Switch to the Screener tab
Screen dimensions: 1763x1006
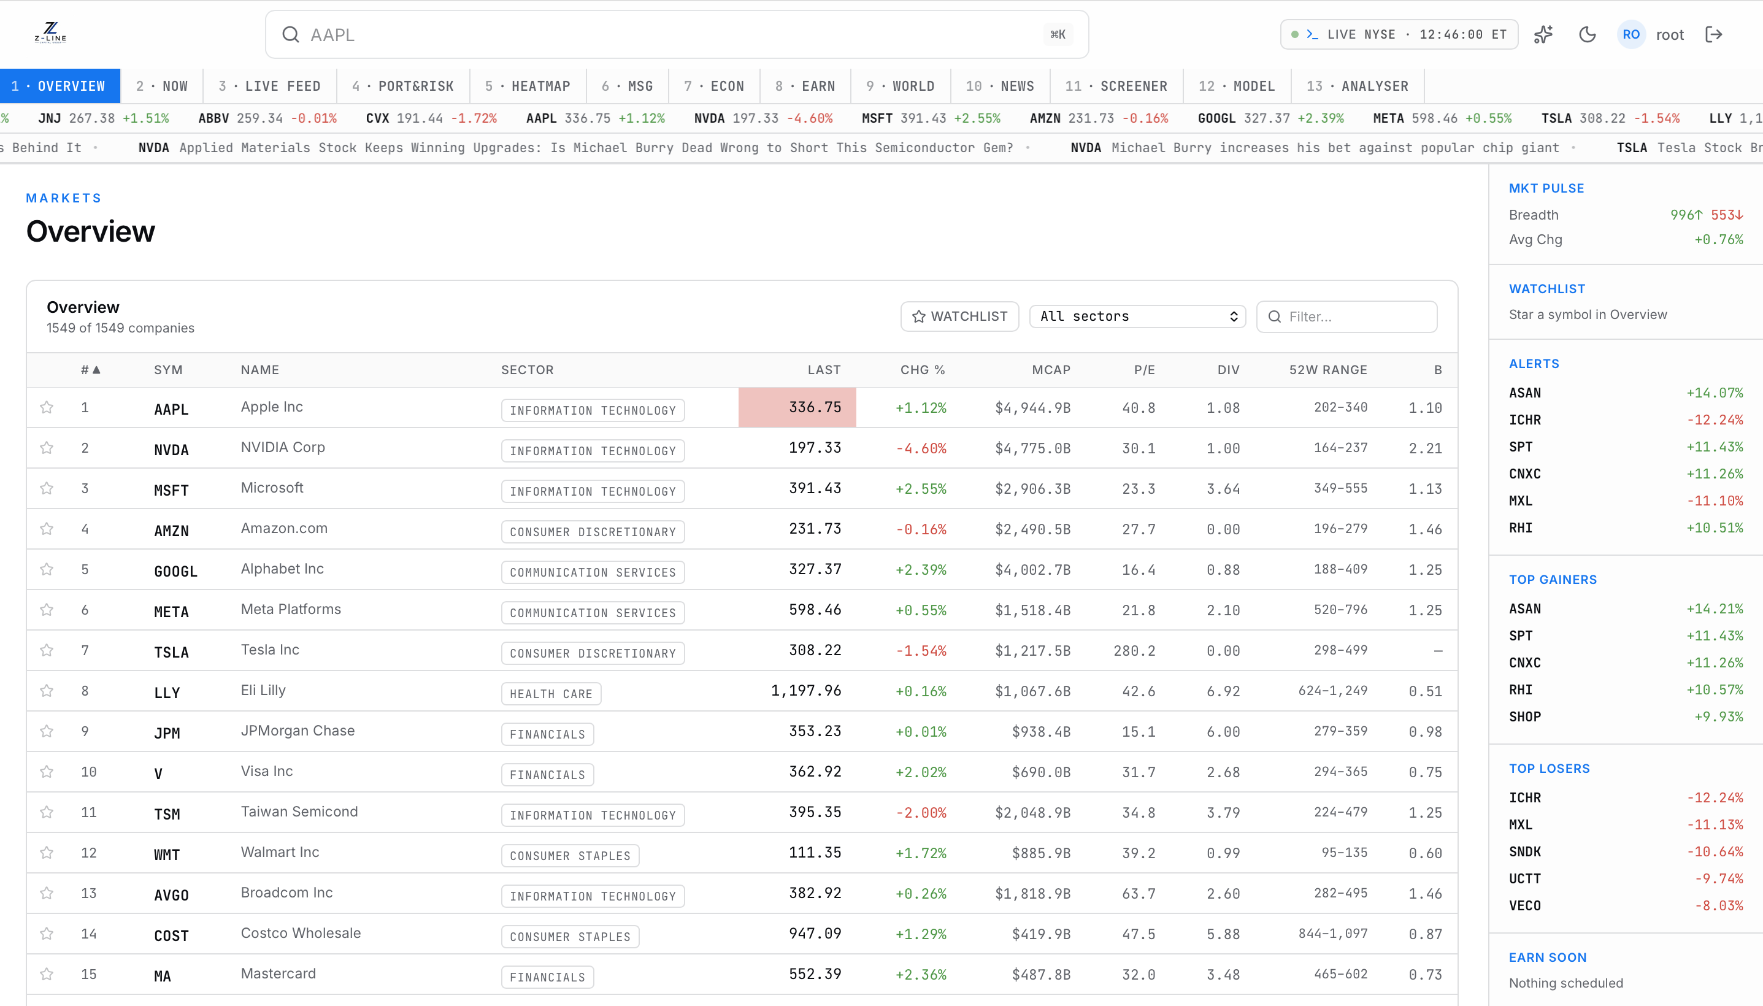coord(1116,86)
